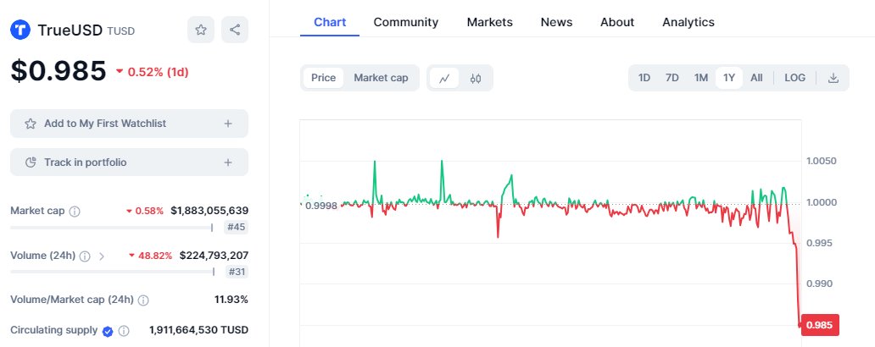Click the 1.0050 axis label
875x347 pixels.
[822, 161]
